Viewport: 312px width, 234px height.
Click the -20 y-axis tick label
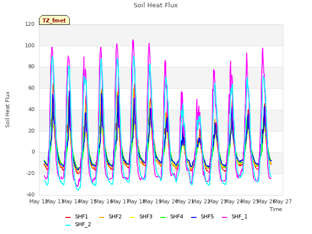point(30,174)
